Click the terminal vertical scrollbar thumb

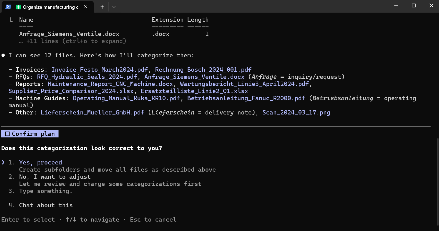pyautogui.click(x=438, y=182)
